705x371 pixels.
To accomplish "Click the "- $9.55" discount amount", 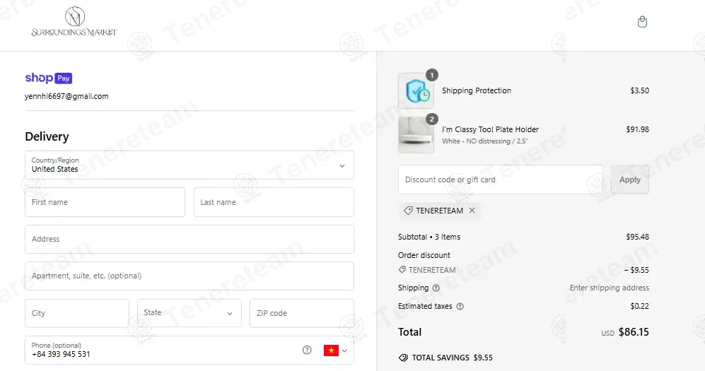I will (x=636, y=270).
